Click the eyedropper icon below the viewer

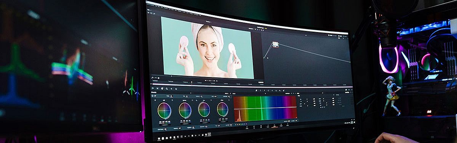coord(153,77)
